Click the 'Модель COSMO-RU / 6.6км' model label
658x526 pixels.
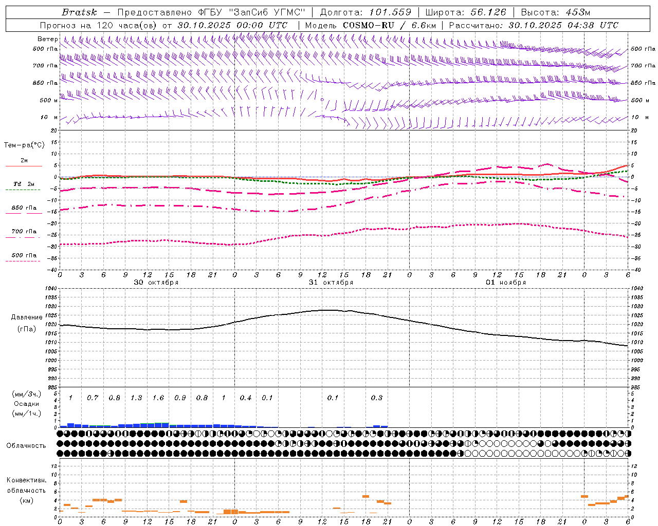pos(371,25)
